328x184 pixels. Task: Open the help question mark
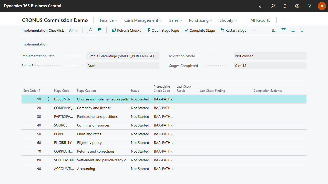[310, 6]
